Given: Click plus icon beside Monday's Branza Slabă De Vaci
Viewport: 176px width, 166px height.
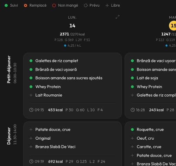Looking at the screenshot, I should (x=31, y=147).
